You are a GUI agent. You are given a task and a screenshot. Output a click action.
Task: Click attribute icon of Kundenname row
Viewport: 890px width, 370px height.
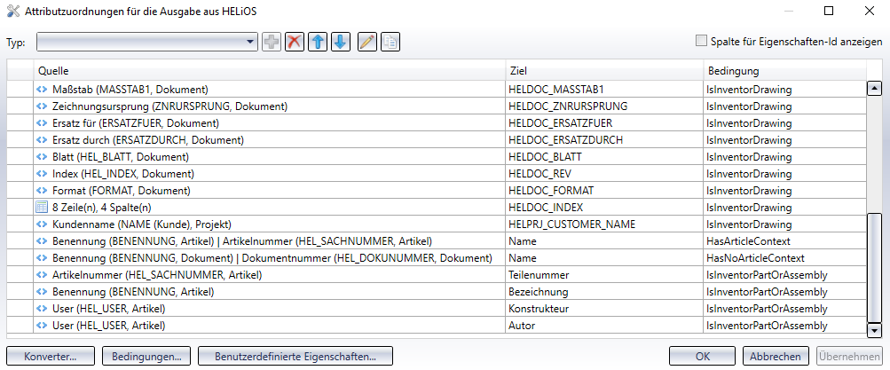coord(42,224)
